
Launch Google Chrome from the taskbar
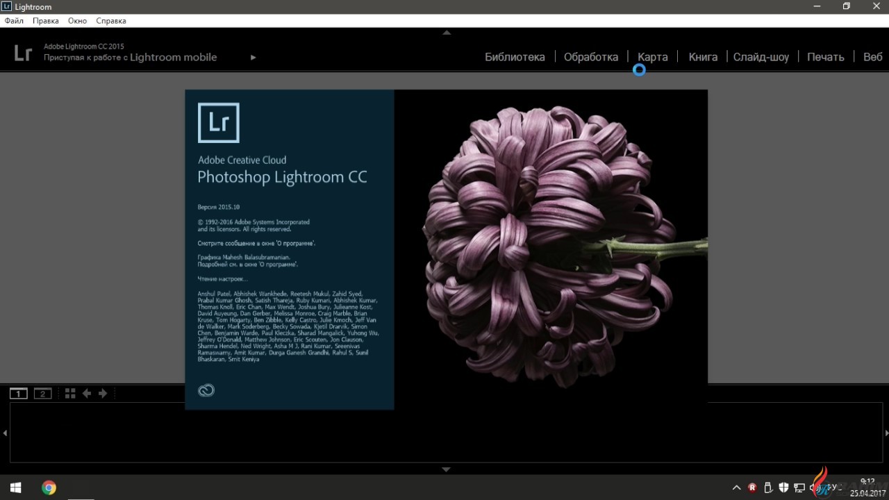[x=48, y=487]
